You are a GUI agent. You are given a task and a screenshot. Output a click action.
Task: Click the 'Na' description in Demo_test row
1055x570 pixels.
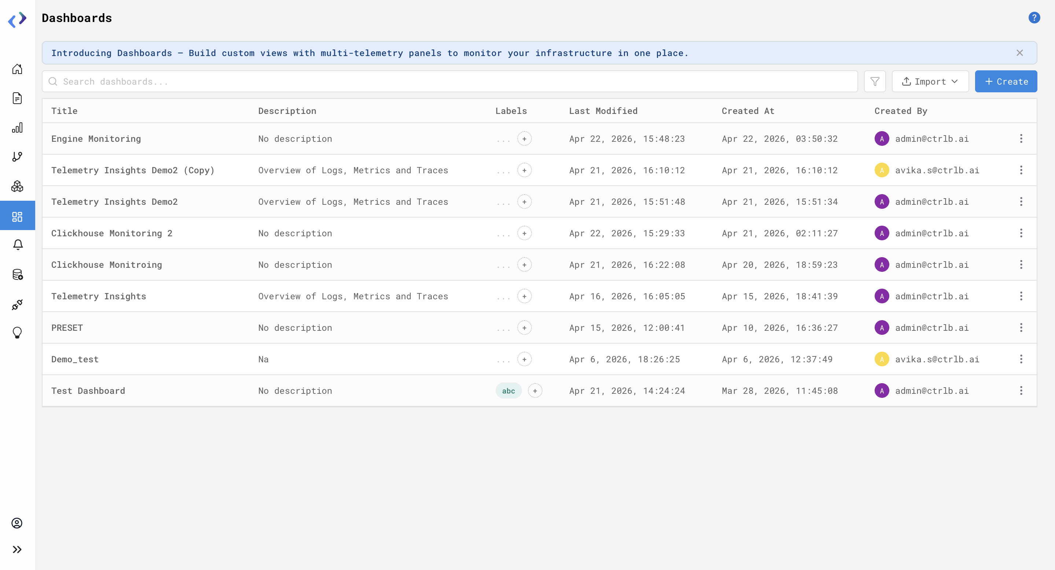click(x=263, y=359)
